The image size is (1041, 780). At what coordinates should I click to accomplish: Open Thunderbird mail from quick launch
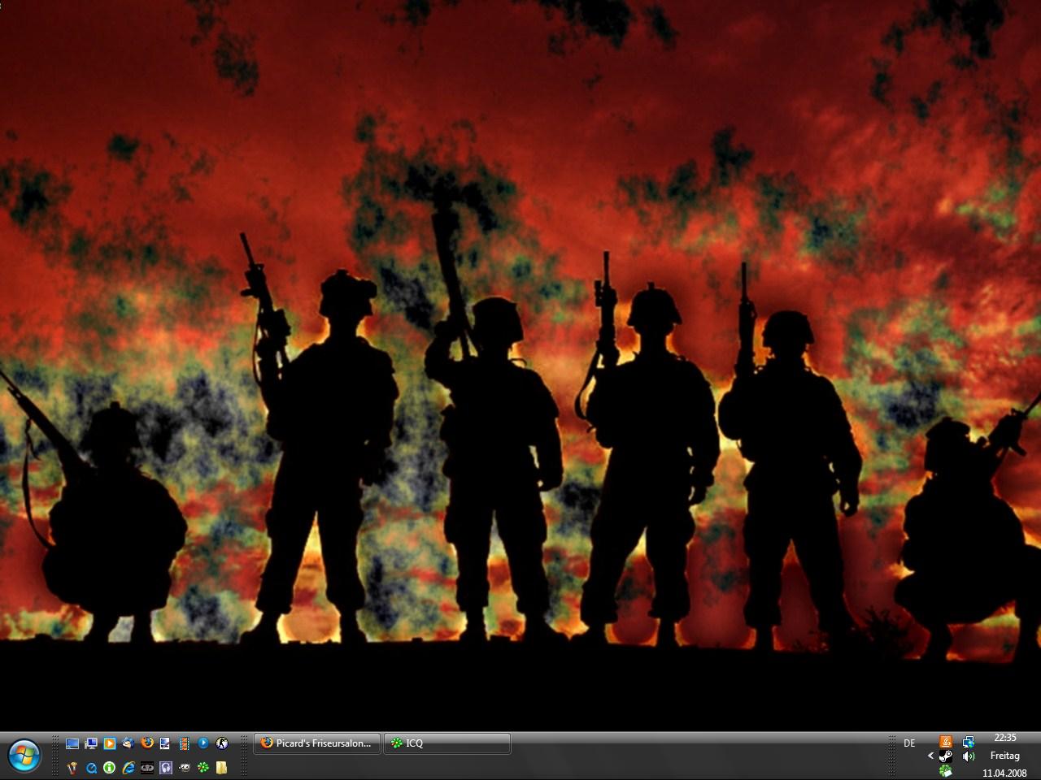point(128,743)
